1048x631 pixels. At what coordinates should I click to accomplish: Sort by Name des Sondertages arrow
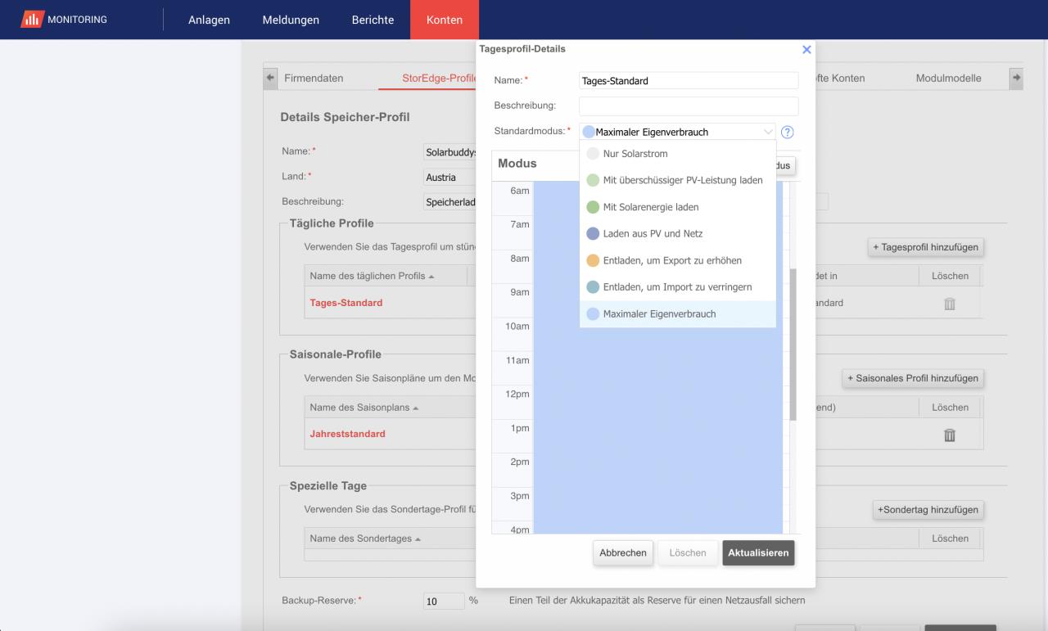pyautogui.click(x=419, y=539)
